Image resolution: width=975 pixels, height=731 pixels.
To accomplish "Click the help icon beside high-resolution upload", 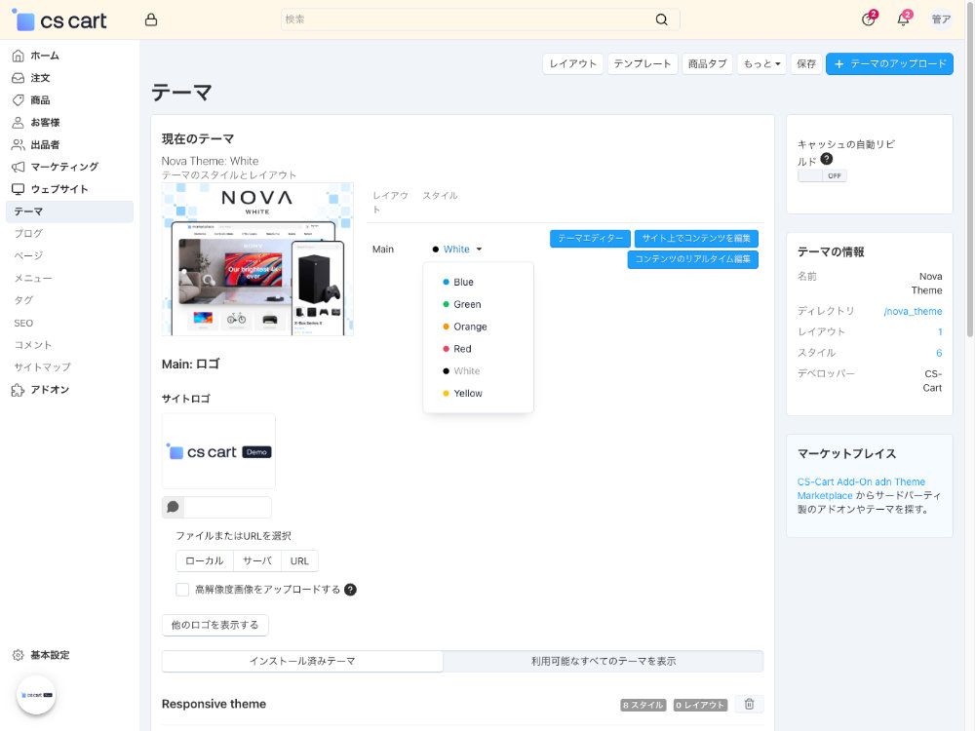I will (350, 590).
